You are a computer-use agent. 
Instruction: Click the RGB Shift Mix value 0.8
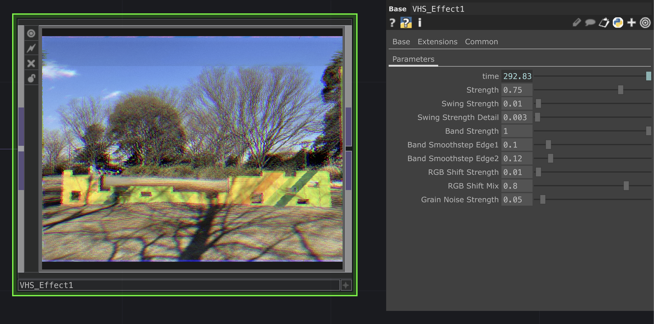(517, 186)
